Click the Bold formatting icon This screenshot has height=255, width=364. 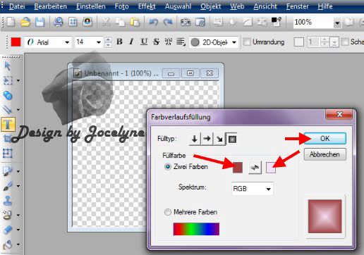(x=119, y=42)
